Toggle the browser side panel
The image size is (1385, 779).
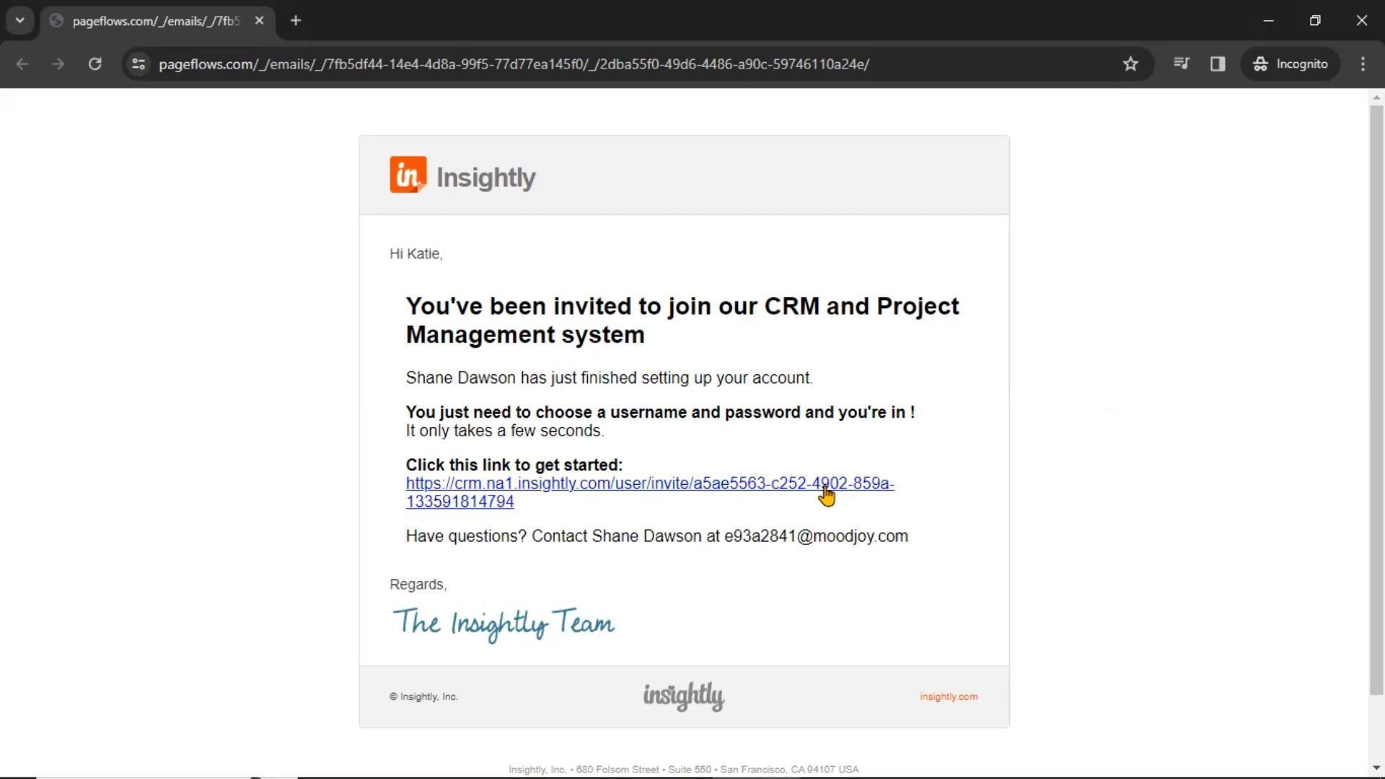coord(1218,64)
